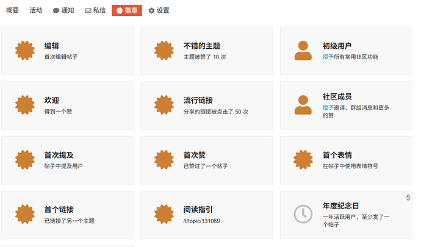This screenshot has width=421, height=247.
Task: Click the badge icon on the 编辑 card
Action: pos(25,51)
